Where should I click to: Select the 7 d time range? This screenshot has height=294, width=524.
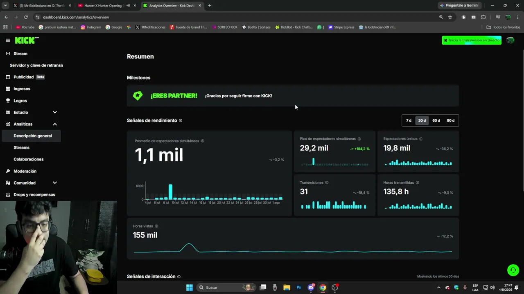click(x=409, y=120)
